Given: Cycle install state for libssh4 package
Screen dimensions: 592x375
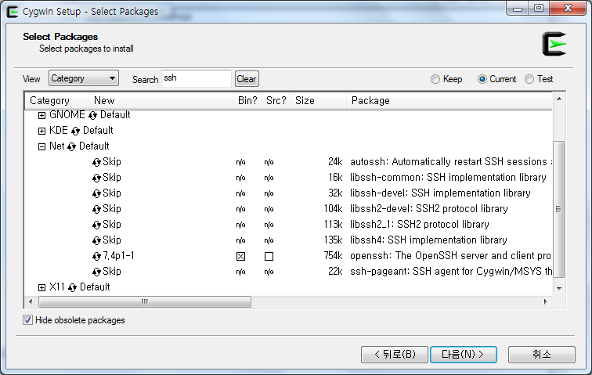Looking at the screenshot, I should pos(96,240).
